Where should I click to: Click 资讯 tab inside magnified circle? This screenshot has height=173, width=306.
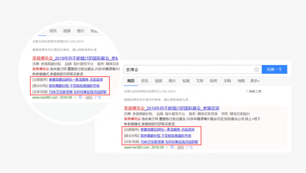(x=53, y=31)
